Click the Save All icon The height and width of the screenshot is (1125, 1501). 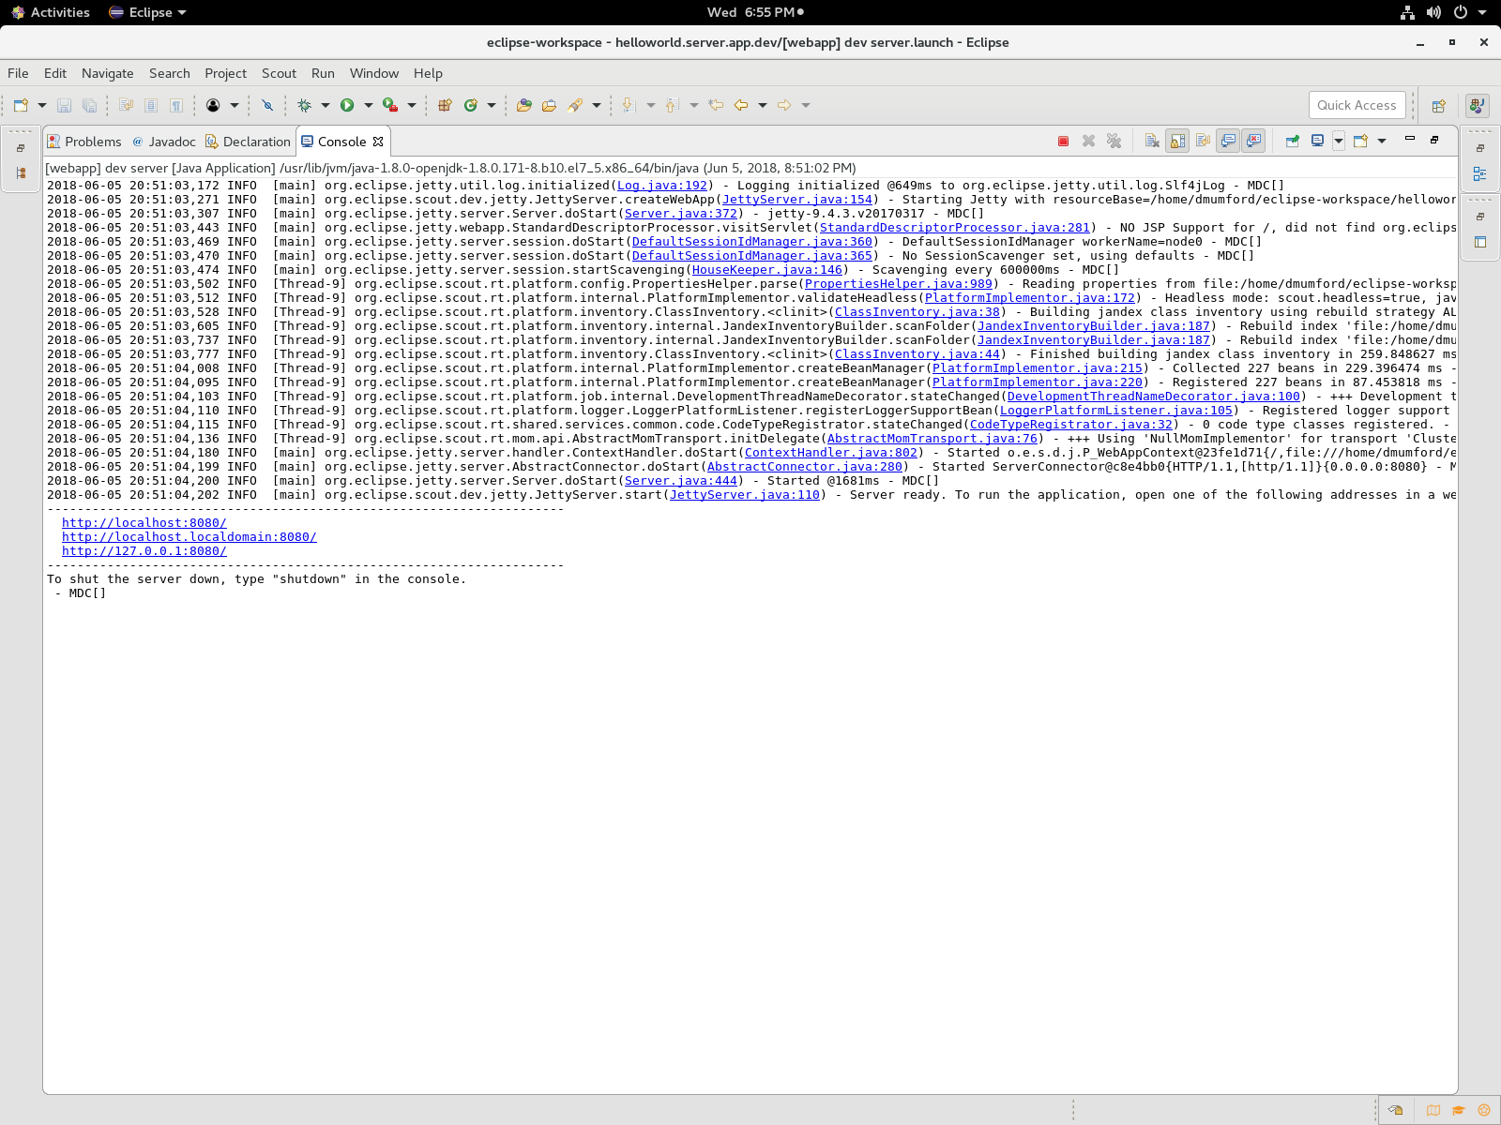(x=89, y=105)
